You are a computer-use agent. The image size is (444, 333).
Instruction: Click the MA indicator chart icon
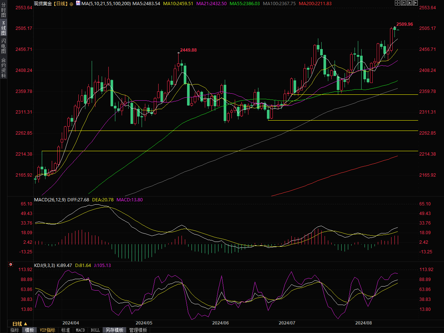tap(78, 3)
